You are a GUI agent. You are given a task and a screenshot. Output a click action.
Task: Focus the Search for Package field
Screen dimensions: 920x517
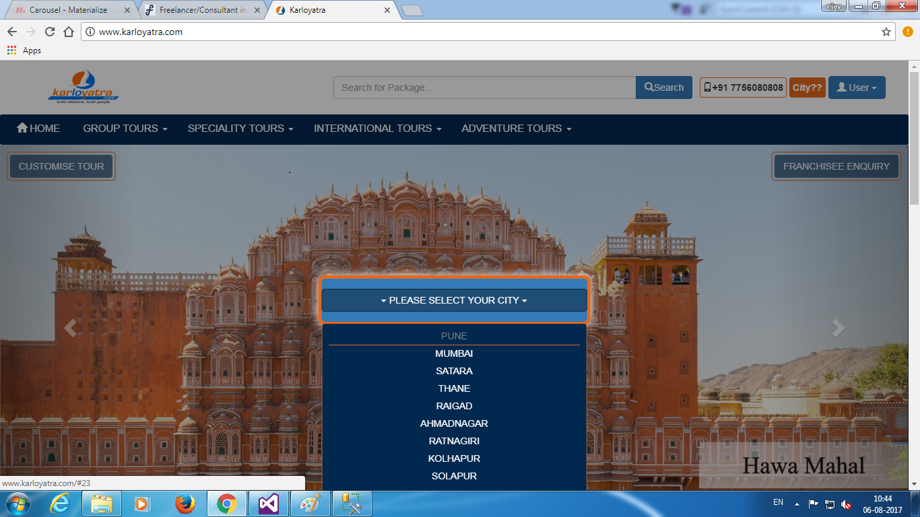[x=485, y=88]
